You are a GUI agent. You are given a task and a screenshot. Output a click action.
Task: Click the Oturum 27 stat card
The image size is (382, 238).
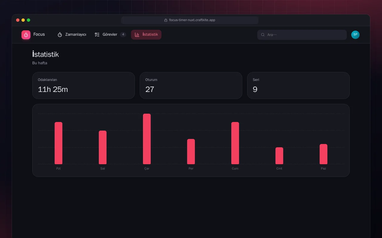191,85
